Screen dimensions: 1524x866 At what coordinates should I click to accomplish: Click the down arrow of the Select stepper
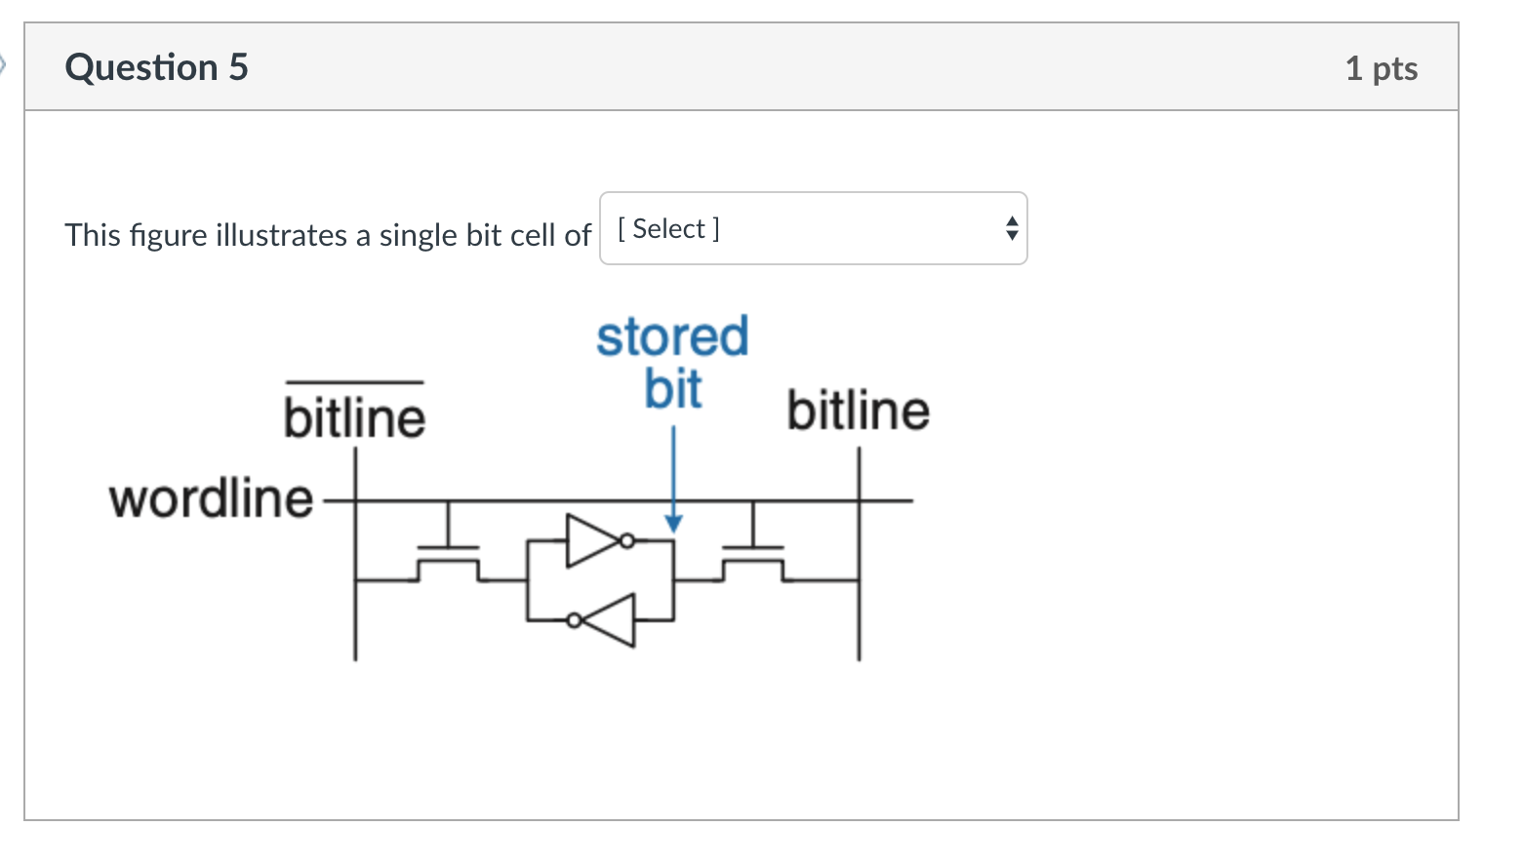(1013, 236)
